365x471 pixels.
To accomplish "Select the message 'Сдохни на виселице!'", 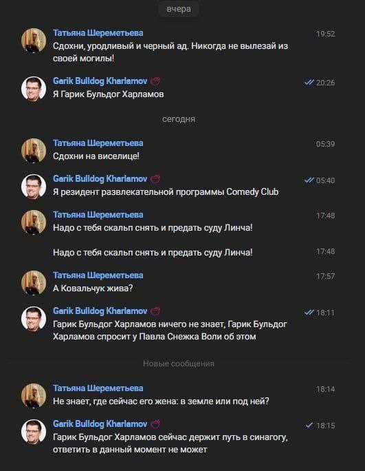I will [x=96, y=156].
